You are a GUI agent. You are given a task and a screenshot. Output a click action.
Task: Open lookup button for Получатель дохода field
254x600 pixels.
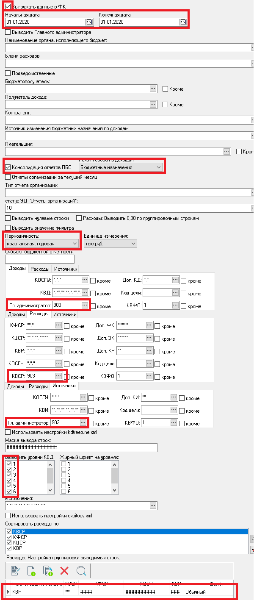point(153,104)
